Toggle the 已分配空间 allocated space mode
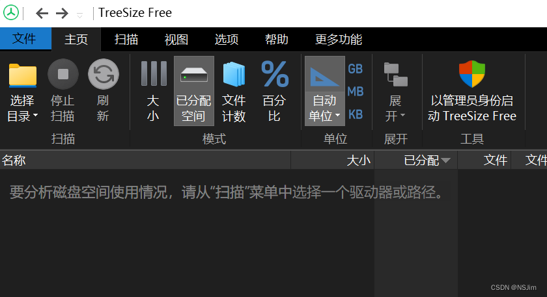Image resolution: width=547 pixels, height=297 pixels. (194, 91)
